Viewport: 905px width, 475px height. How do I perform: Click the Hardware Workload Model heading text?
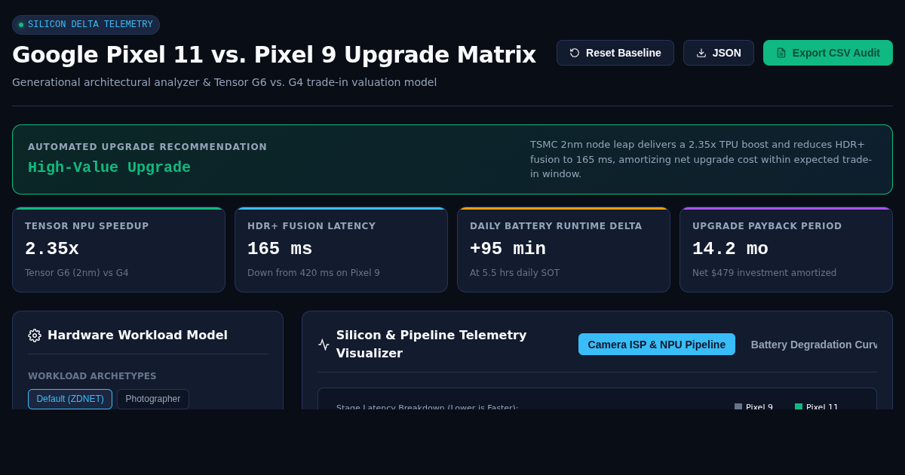[137, 336]
